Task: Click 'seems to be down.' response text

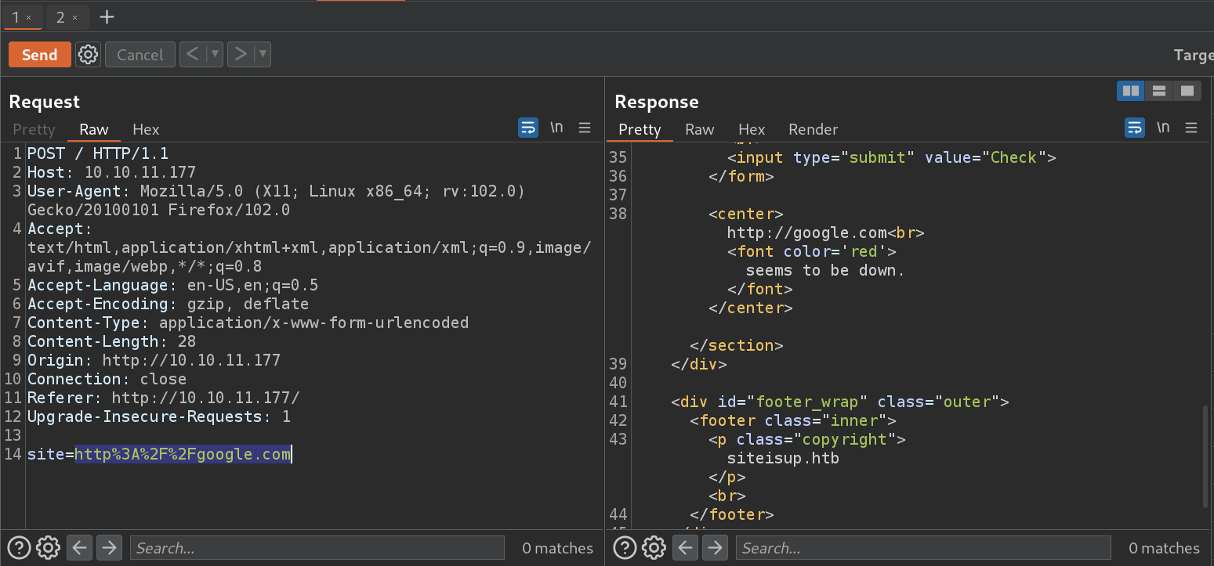Action: (825, 270)
